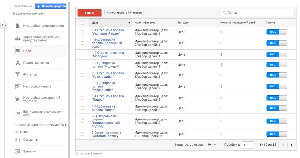Go to next page arrow

(x=292, y=145)
